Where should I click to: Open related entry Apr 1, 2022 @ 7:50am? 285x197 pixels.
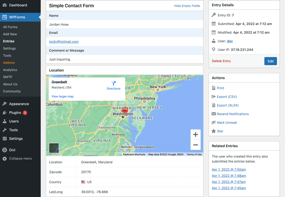[229, 169]
